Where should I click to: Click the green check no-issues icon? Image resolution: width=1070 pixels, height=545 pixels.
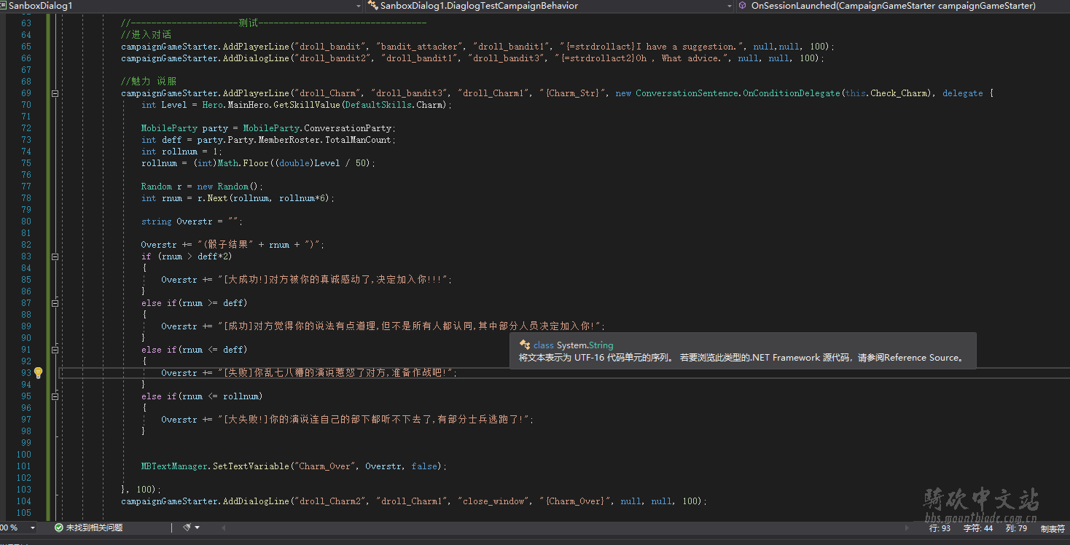click(x=59, y=528)
